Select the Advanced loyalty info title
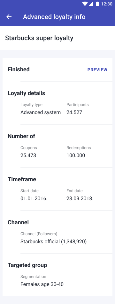 (54, 17)
